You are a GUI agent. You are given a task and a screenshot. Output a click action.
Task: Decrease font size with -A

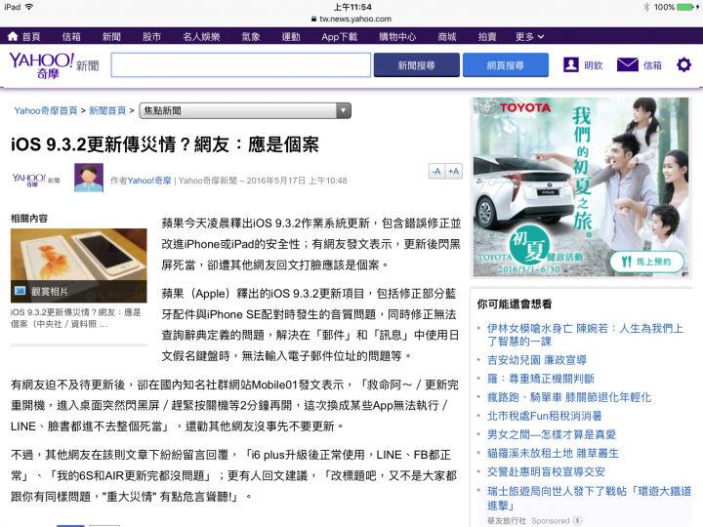coord(436,171)
